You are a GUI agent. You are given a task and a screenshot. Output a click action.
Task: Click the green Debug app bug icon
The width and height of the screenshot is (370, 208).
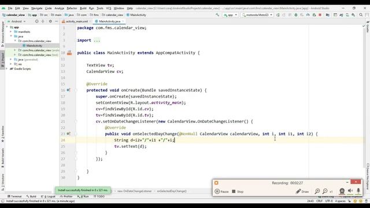click(296, 15)
